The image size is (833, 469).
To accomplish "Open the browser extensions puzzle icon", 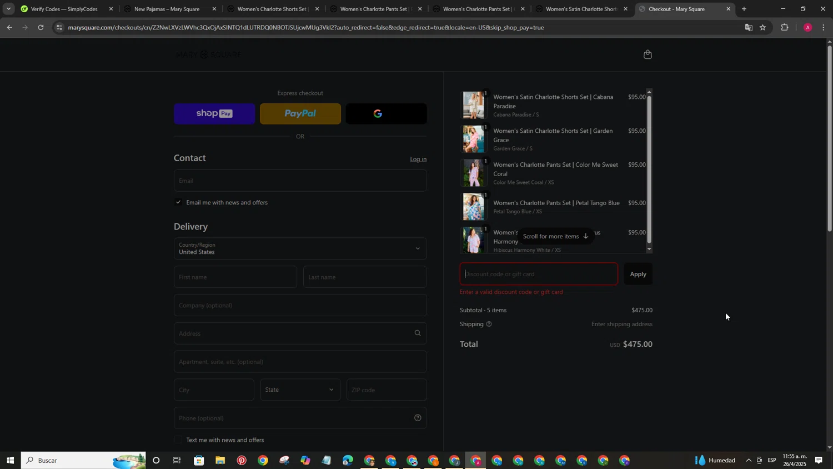I will tap(785, 27).
